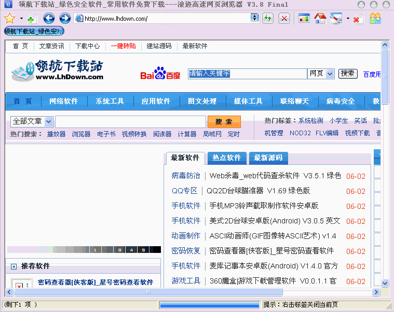
Task: Select 系统工具 in blue navigation bar
Action: pos(110,102)
